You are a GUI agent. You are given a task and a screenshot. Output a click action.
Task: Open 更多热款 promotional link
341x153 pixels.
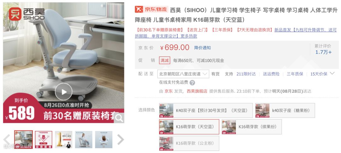pyautogui.click(x=189, y=36)
